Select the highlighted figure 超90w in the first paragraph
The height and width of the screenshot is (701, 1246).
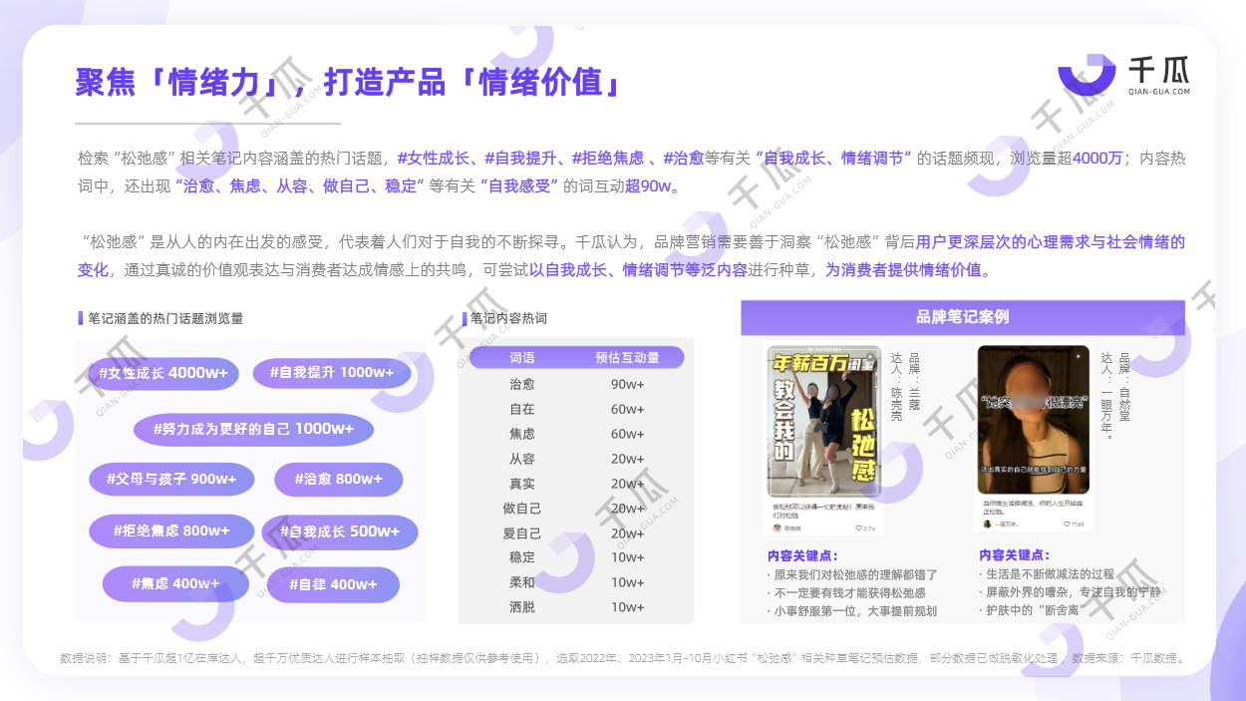[x=646, y=185]
